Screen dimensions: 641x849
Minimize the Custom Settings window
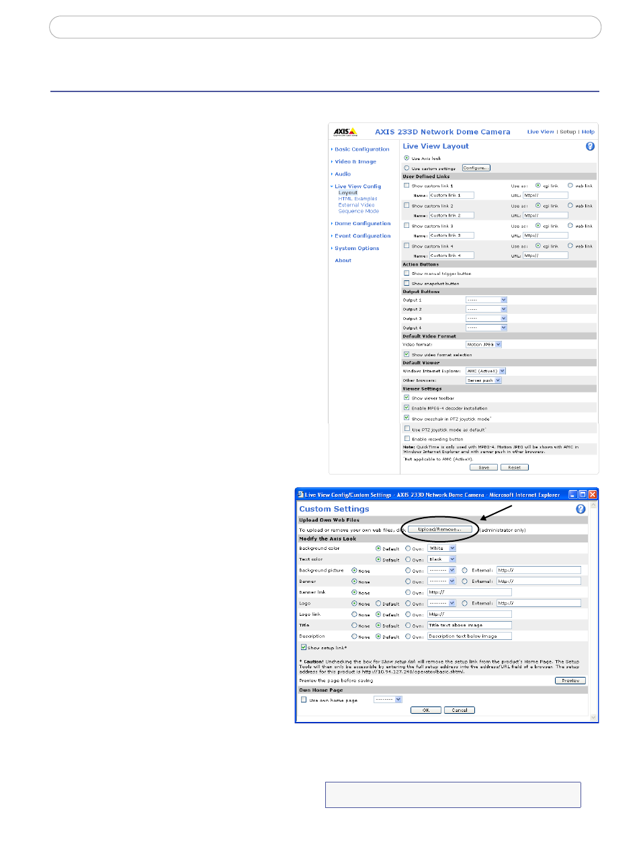(x=572, y=495)
